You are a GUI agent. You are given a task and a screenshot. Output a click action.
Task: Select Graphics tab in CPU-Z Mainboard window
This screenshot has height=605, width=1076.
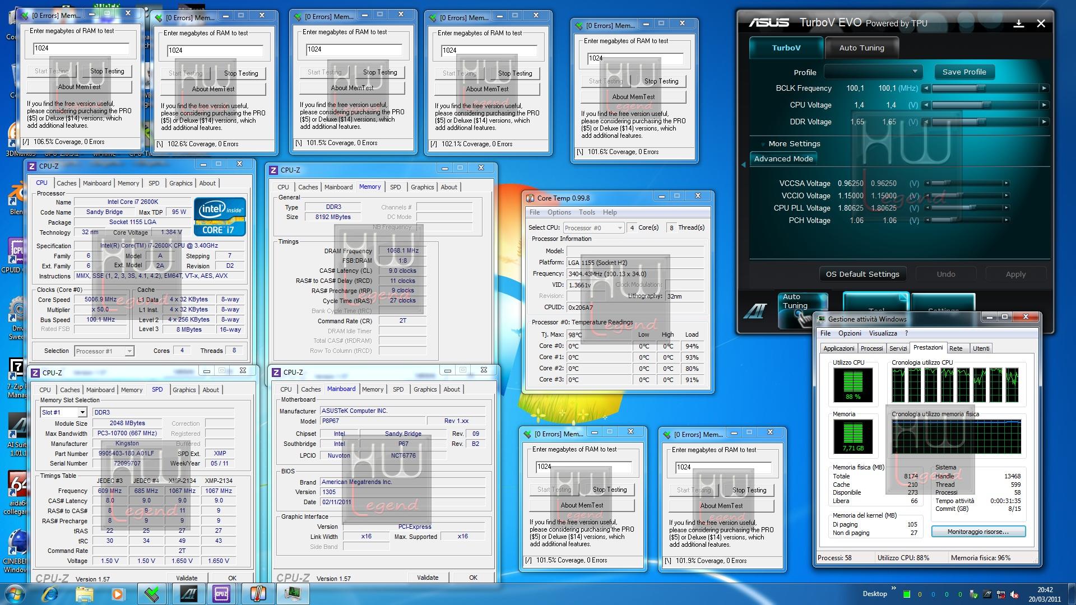(425, 389)
